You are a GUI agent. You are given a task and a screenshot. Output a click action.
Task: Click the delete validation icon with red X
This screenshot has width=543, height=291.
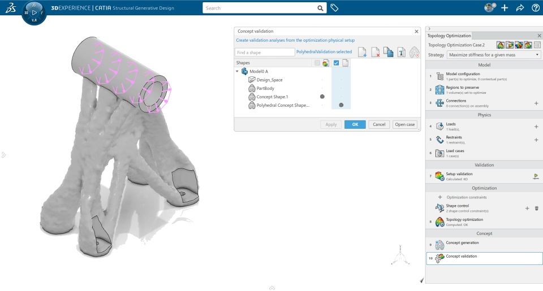point(376,52)
